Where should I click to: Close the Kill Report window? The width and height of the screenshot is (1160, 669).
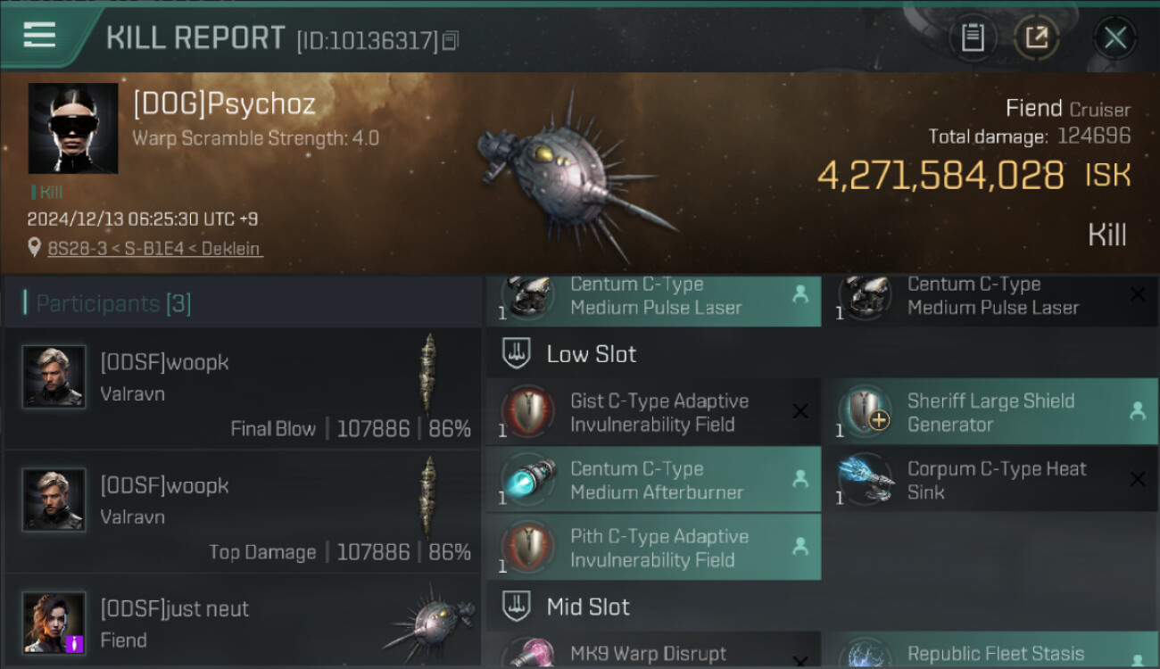click(1115, 37)
